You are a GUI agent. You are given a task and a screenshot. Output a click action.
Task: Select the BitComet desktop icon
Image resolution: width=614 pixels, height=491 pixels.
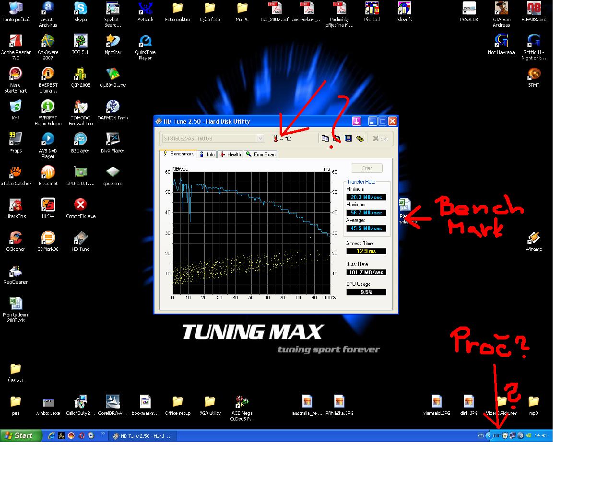pyautogui.click(x=48, y=175)
